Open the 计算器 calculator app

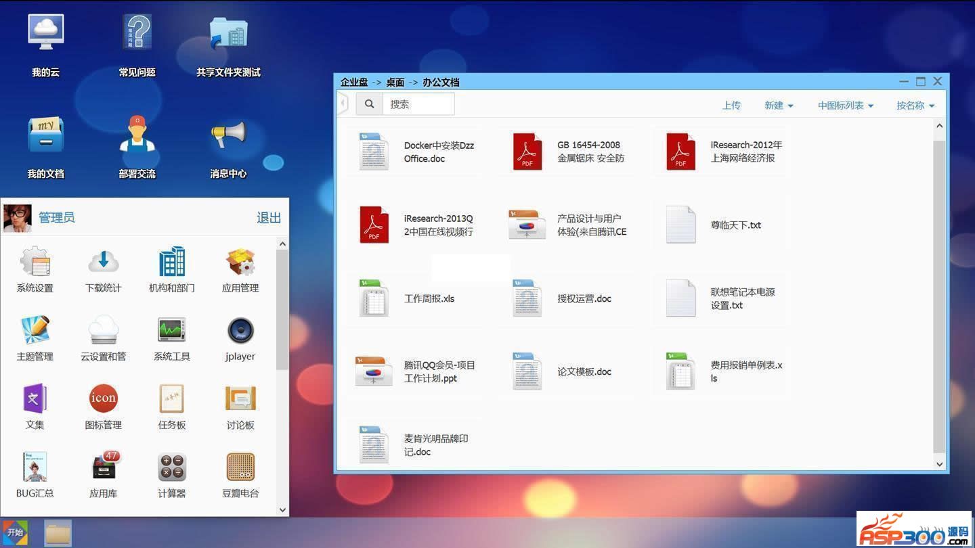click(171, 468)
